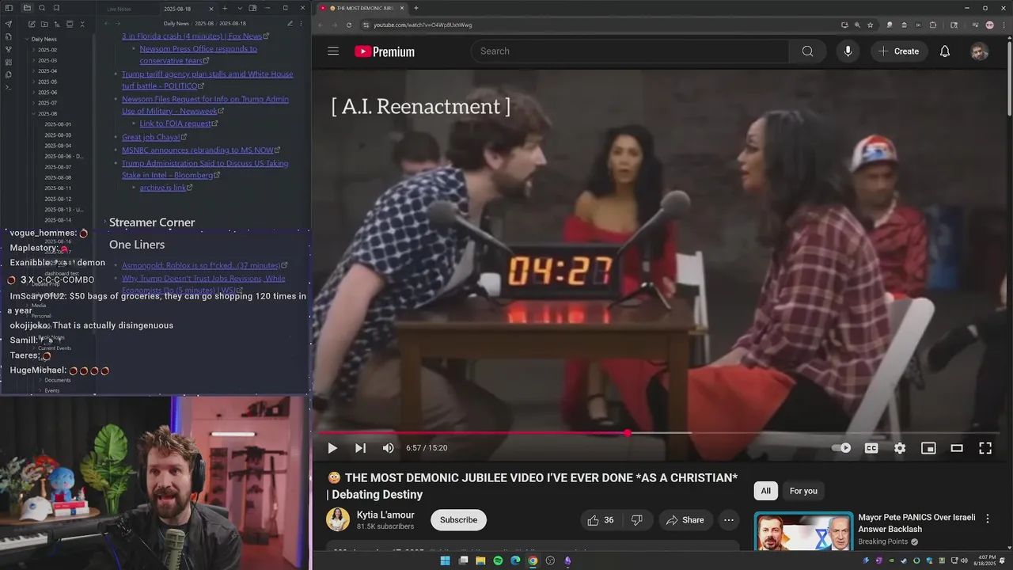Toggle Obsidian right sidebar
1013x570 pixels.
pos(252,8)
